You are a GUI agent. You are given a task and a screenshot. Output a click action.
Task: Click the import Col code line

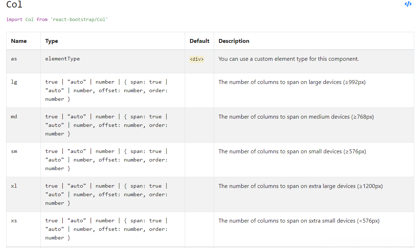[57, 19]
